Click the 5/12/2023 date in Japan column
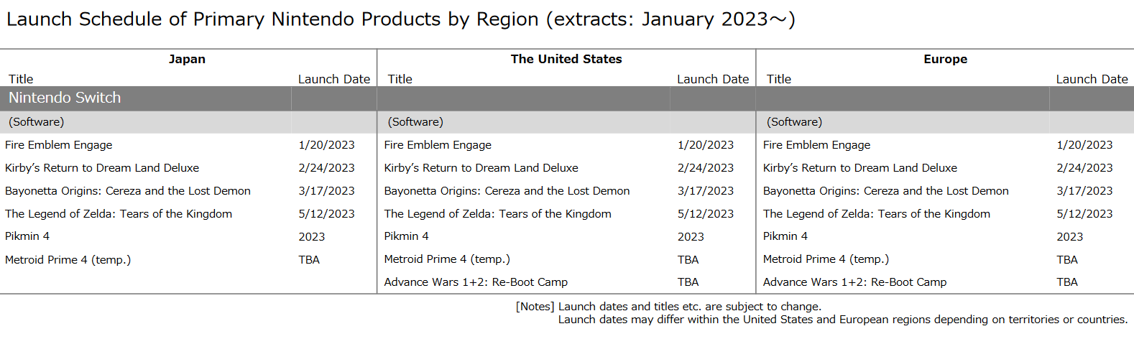 327,214
